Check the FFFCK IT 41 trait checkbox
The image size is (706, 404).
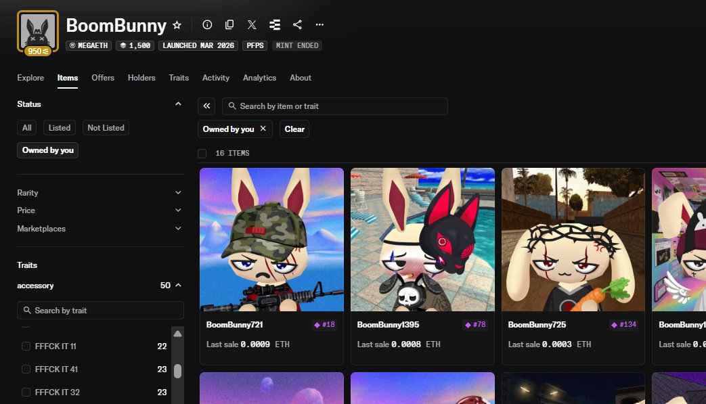pos(26,369)
